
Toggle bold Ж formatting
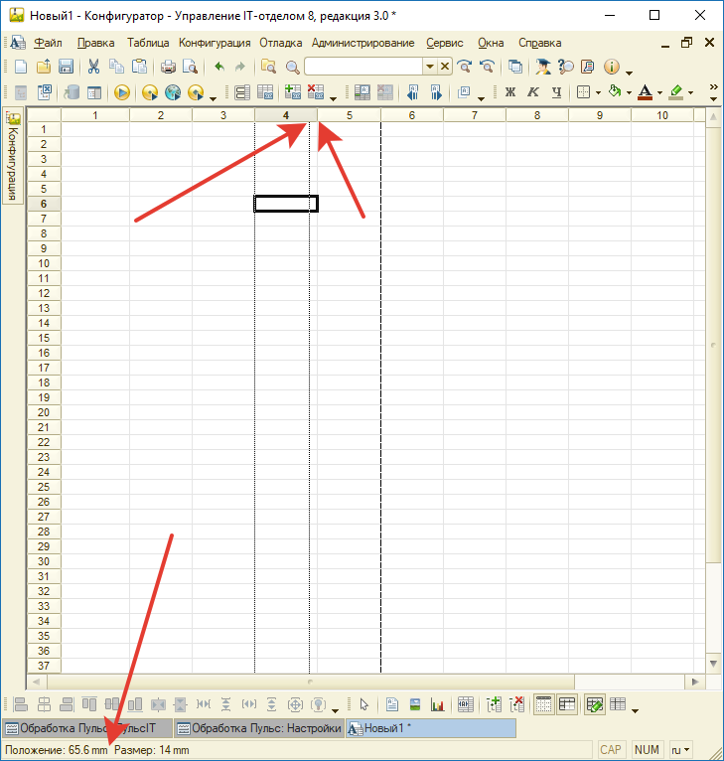(510, 92)
